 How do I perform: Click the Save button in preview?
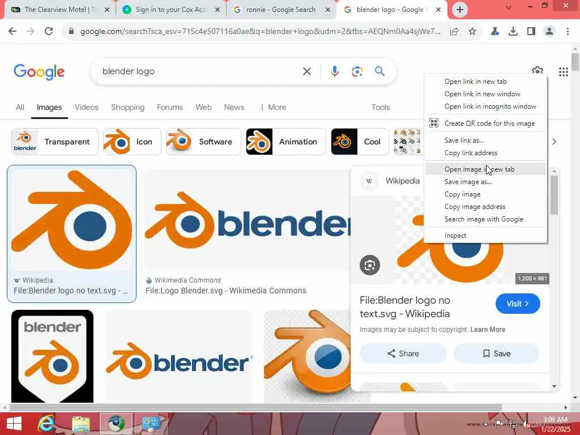(x=496, y=353)
